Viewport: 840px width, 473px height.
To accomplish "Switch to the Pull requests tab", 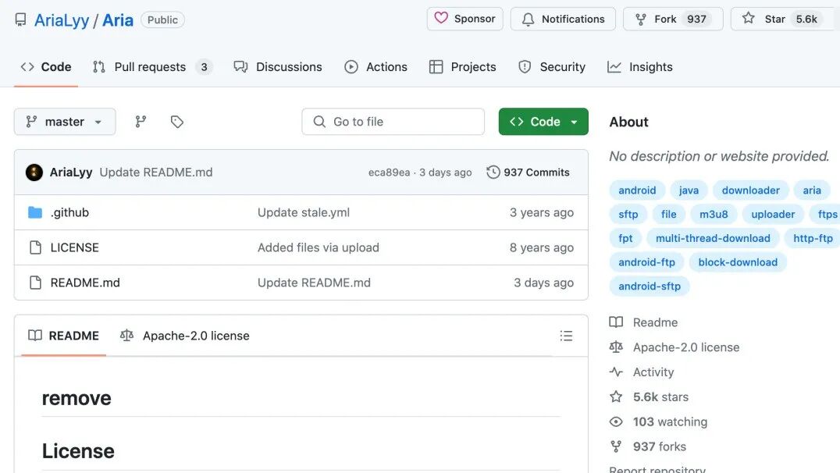I will click(153, 67).
